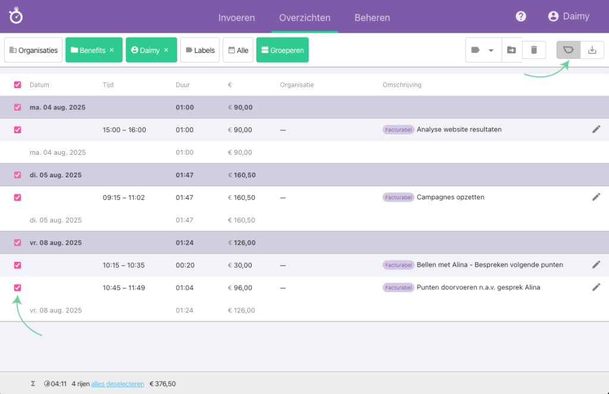Viewport: 609px width, 394px height.
Task: Click the 'alles deselecteren' link
Action: (117, 383)
